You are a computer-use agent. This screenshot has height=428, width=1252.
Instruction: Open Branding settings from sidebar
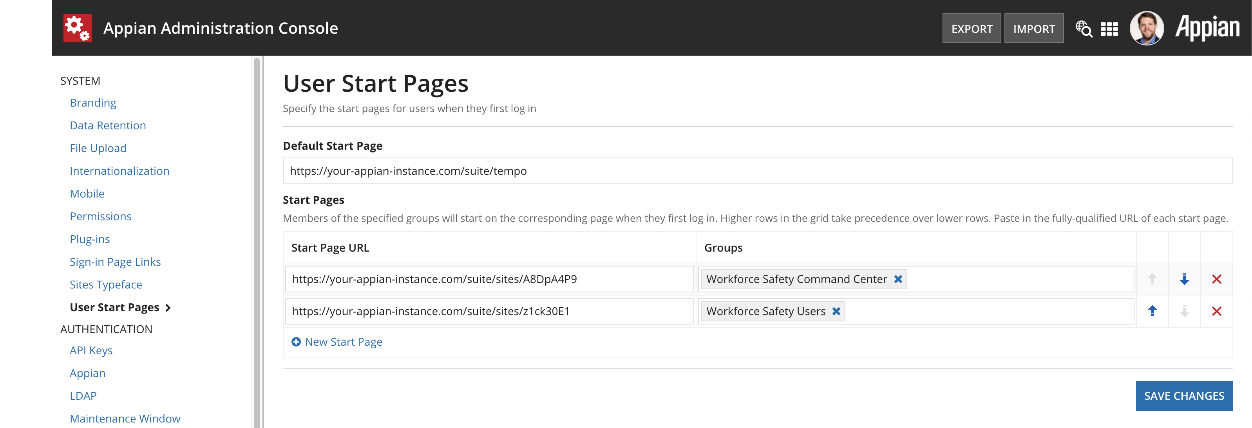point(92,102)
